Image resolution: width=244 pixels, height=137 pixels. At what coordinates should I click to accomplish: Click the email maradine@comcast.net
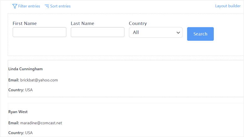point(41,123)
